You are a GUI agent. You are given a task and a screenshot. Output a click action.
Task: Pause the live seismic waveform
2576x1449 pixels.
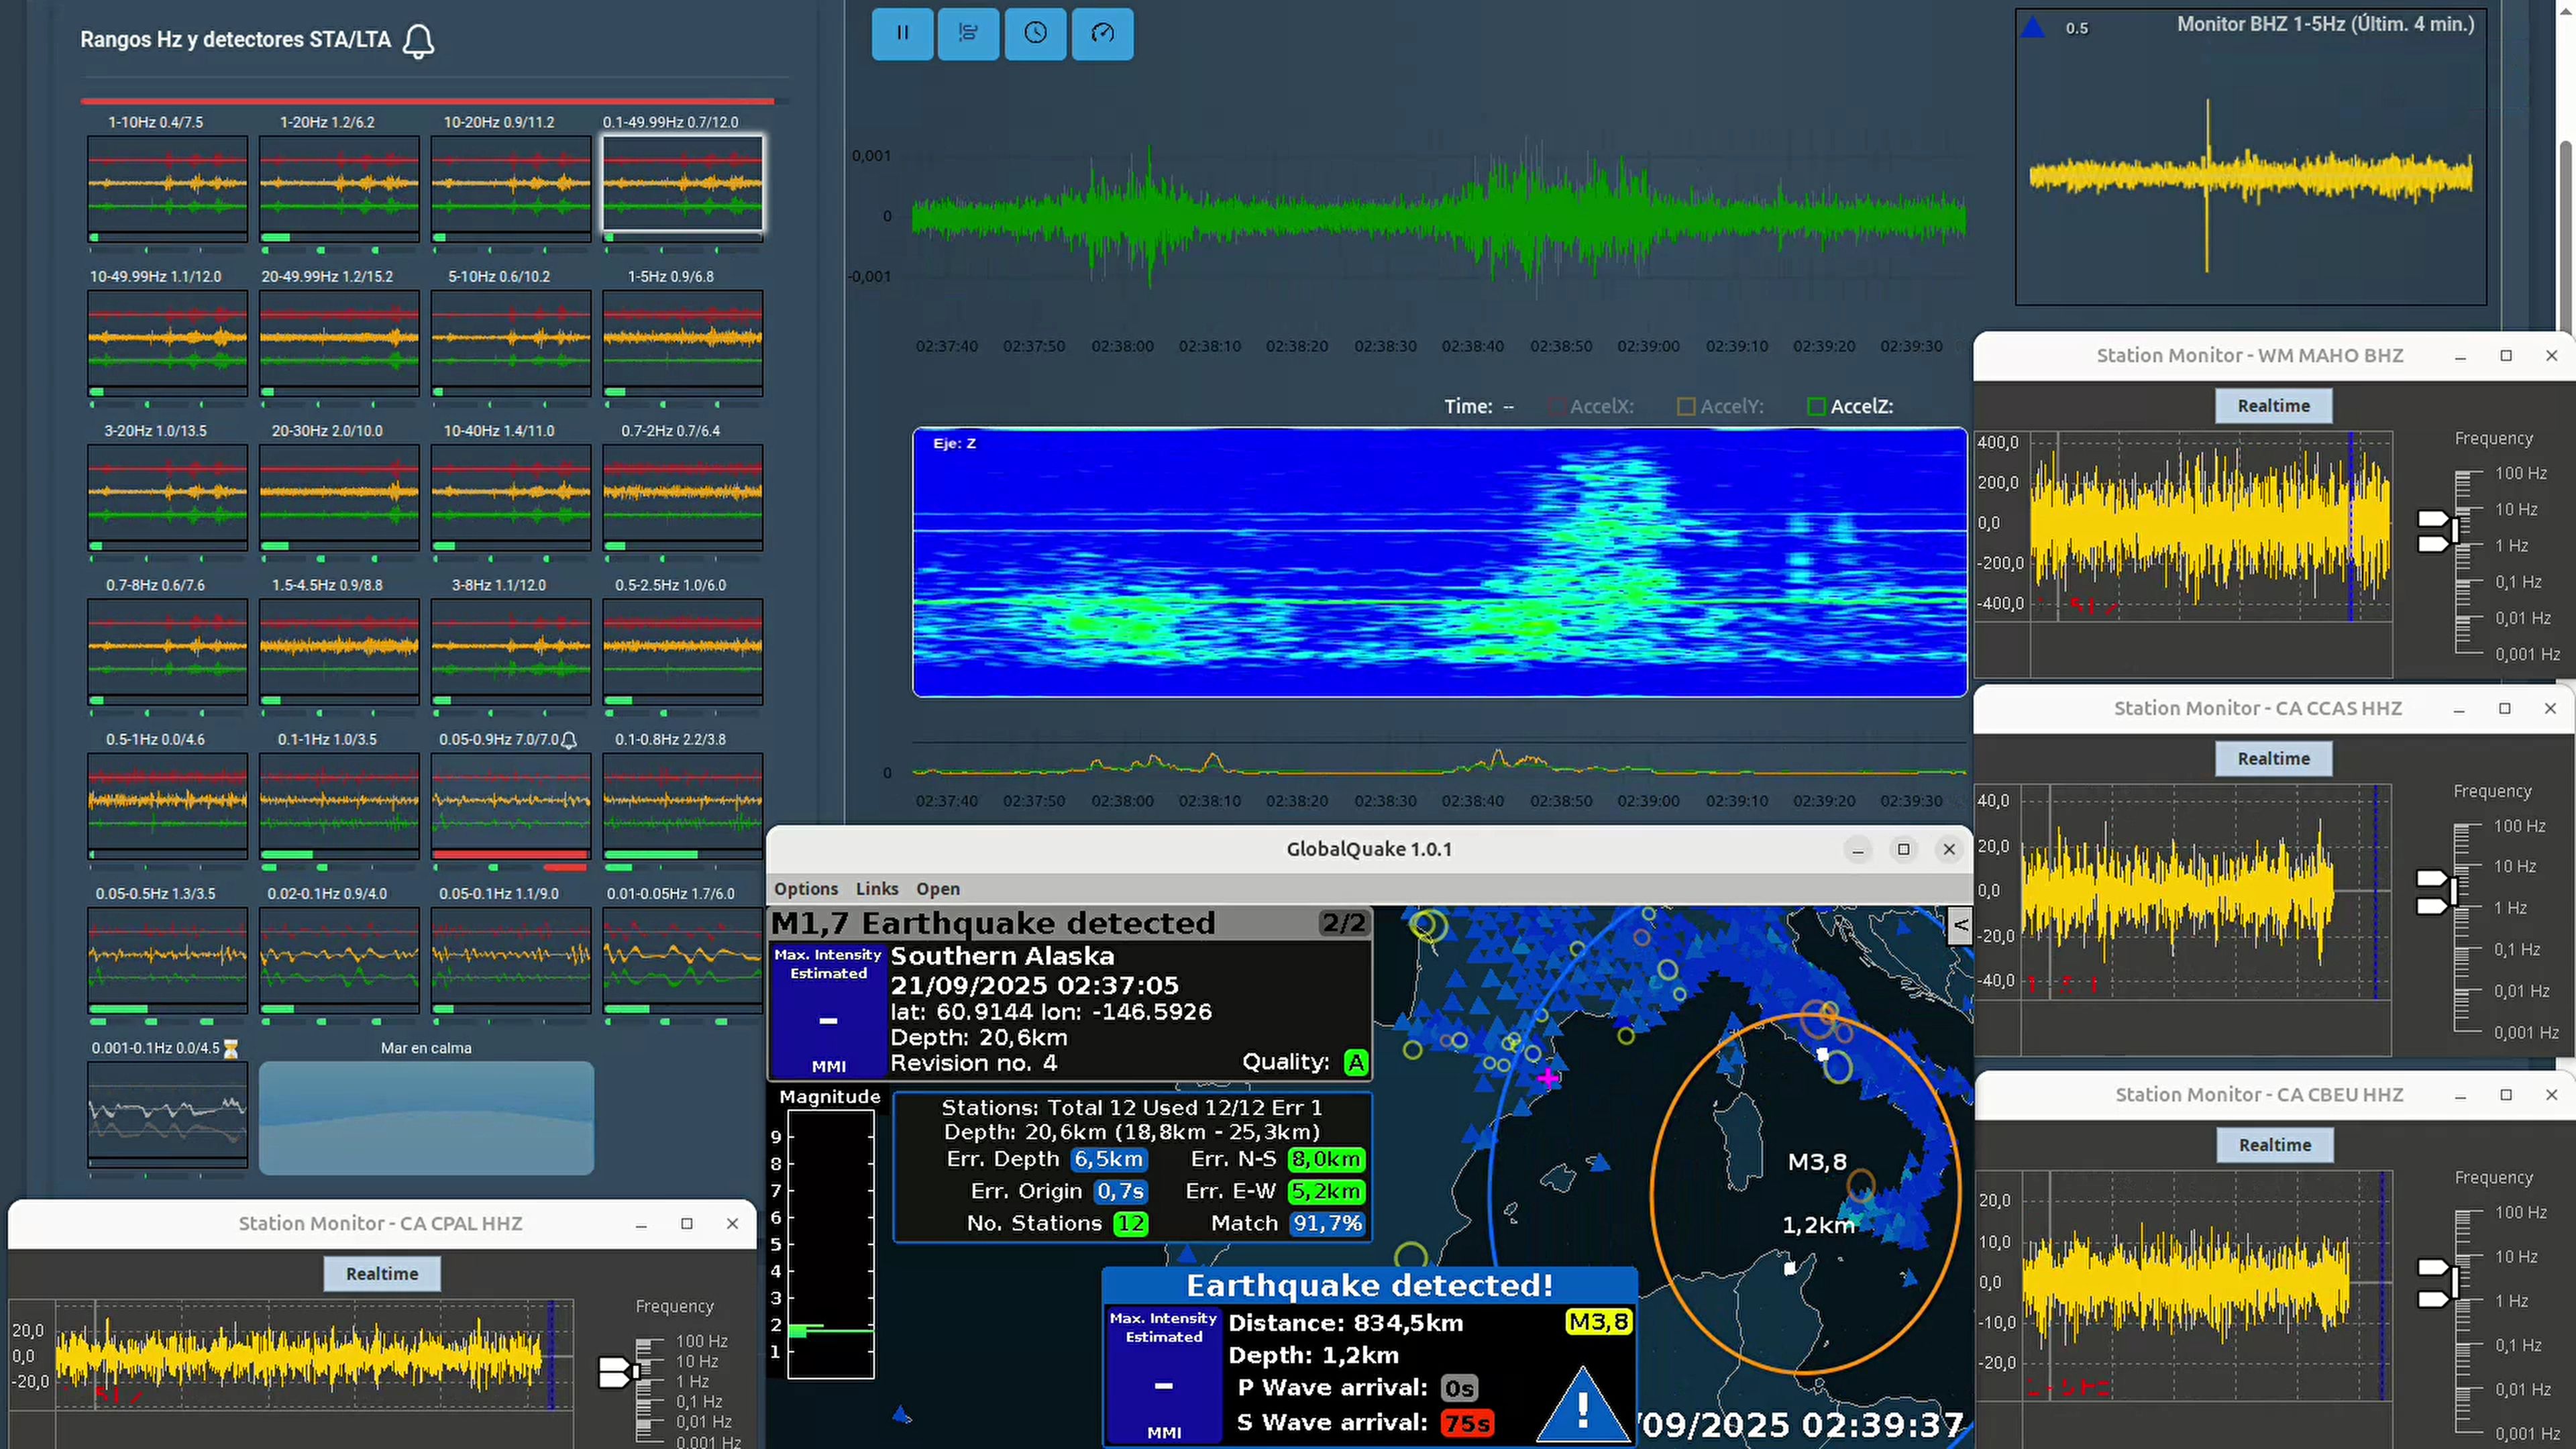point(902,33)
